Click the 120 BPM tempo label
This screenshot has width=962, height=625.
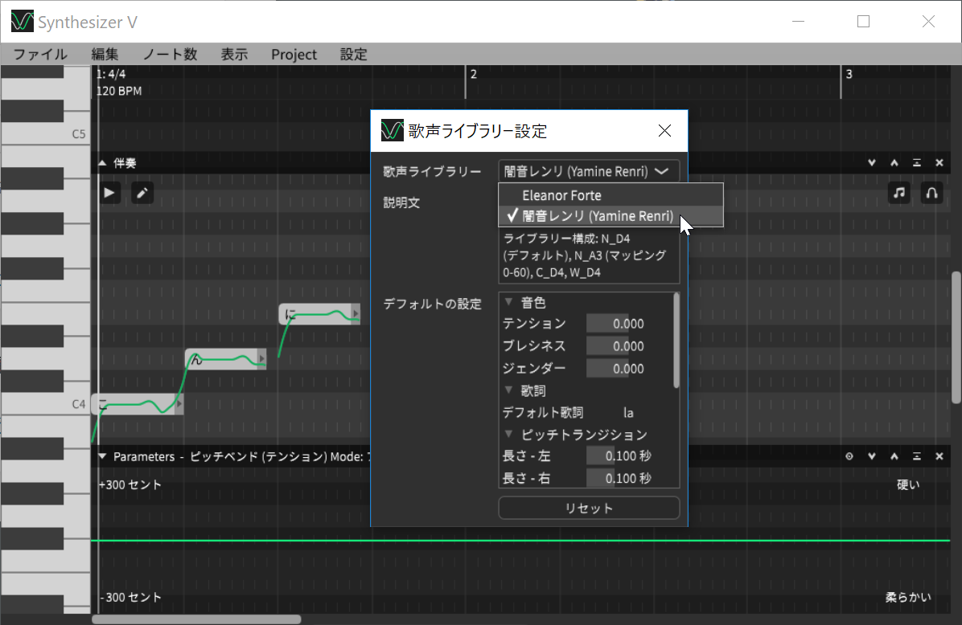(x=119, y=91)
